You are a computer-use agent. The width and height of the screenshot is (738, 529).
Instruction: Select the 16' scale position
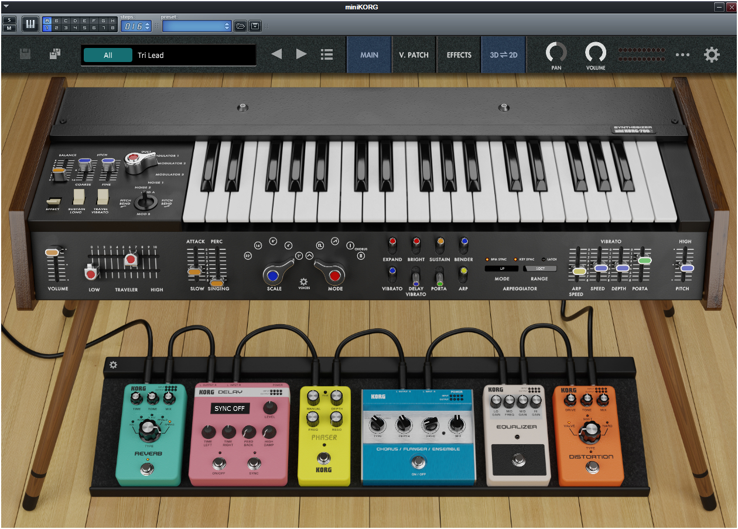click(x=258, y=245)
